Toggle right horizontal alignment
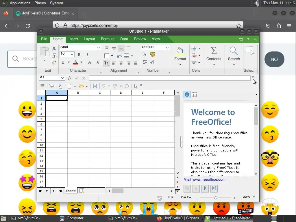This screenshot has height=222, width=296. [x=128, y=63]
